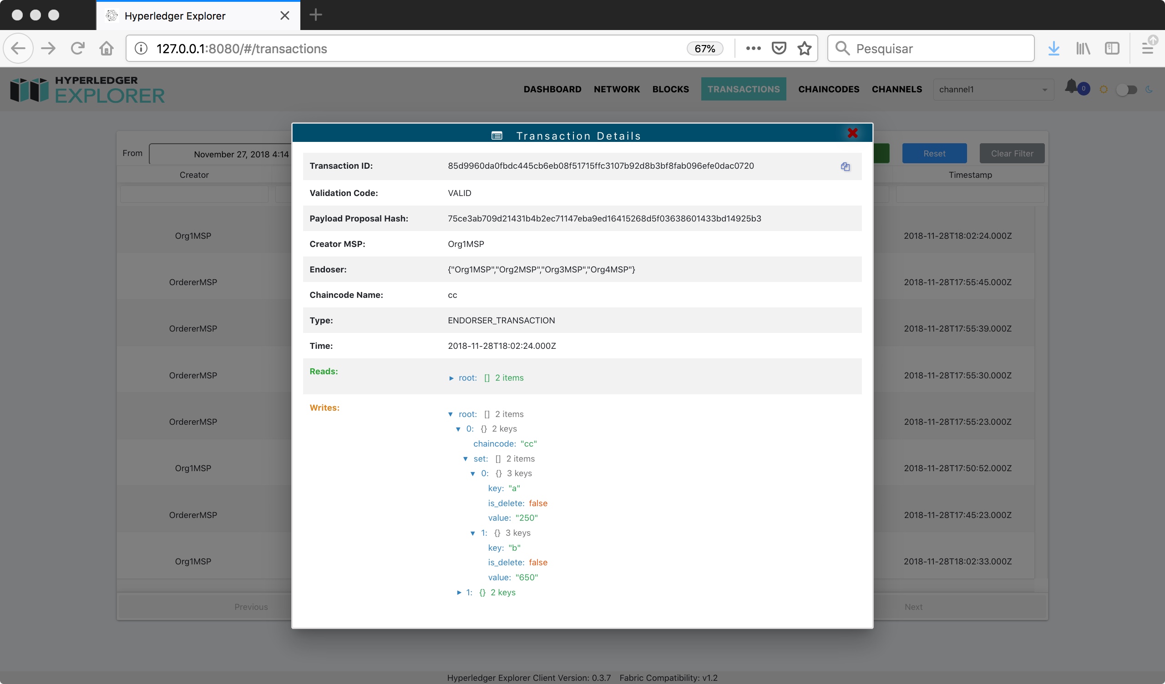The height and width of the screenshot is (684, 1165).
Task: Close the Transaction Details dialog with red X
Action: click(852, 133)
